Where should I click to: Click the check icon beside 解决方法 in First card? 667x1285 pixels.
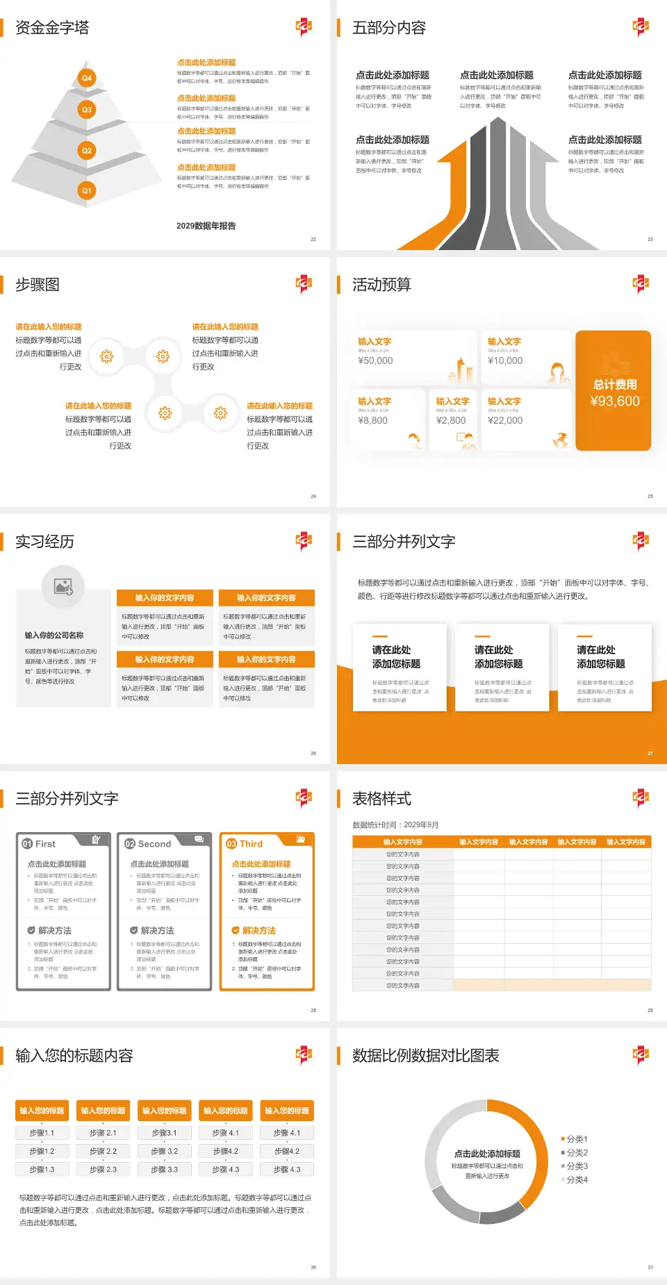[x=31, y=930]
